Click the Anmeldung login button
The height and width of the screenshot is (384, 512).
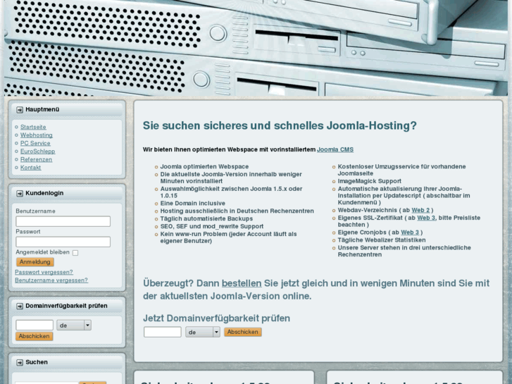pos(35,262)
